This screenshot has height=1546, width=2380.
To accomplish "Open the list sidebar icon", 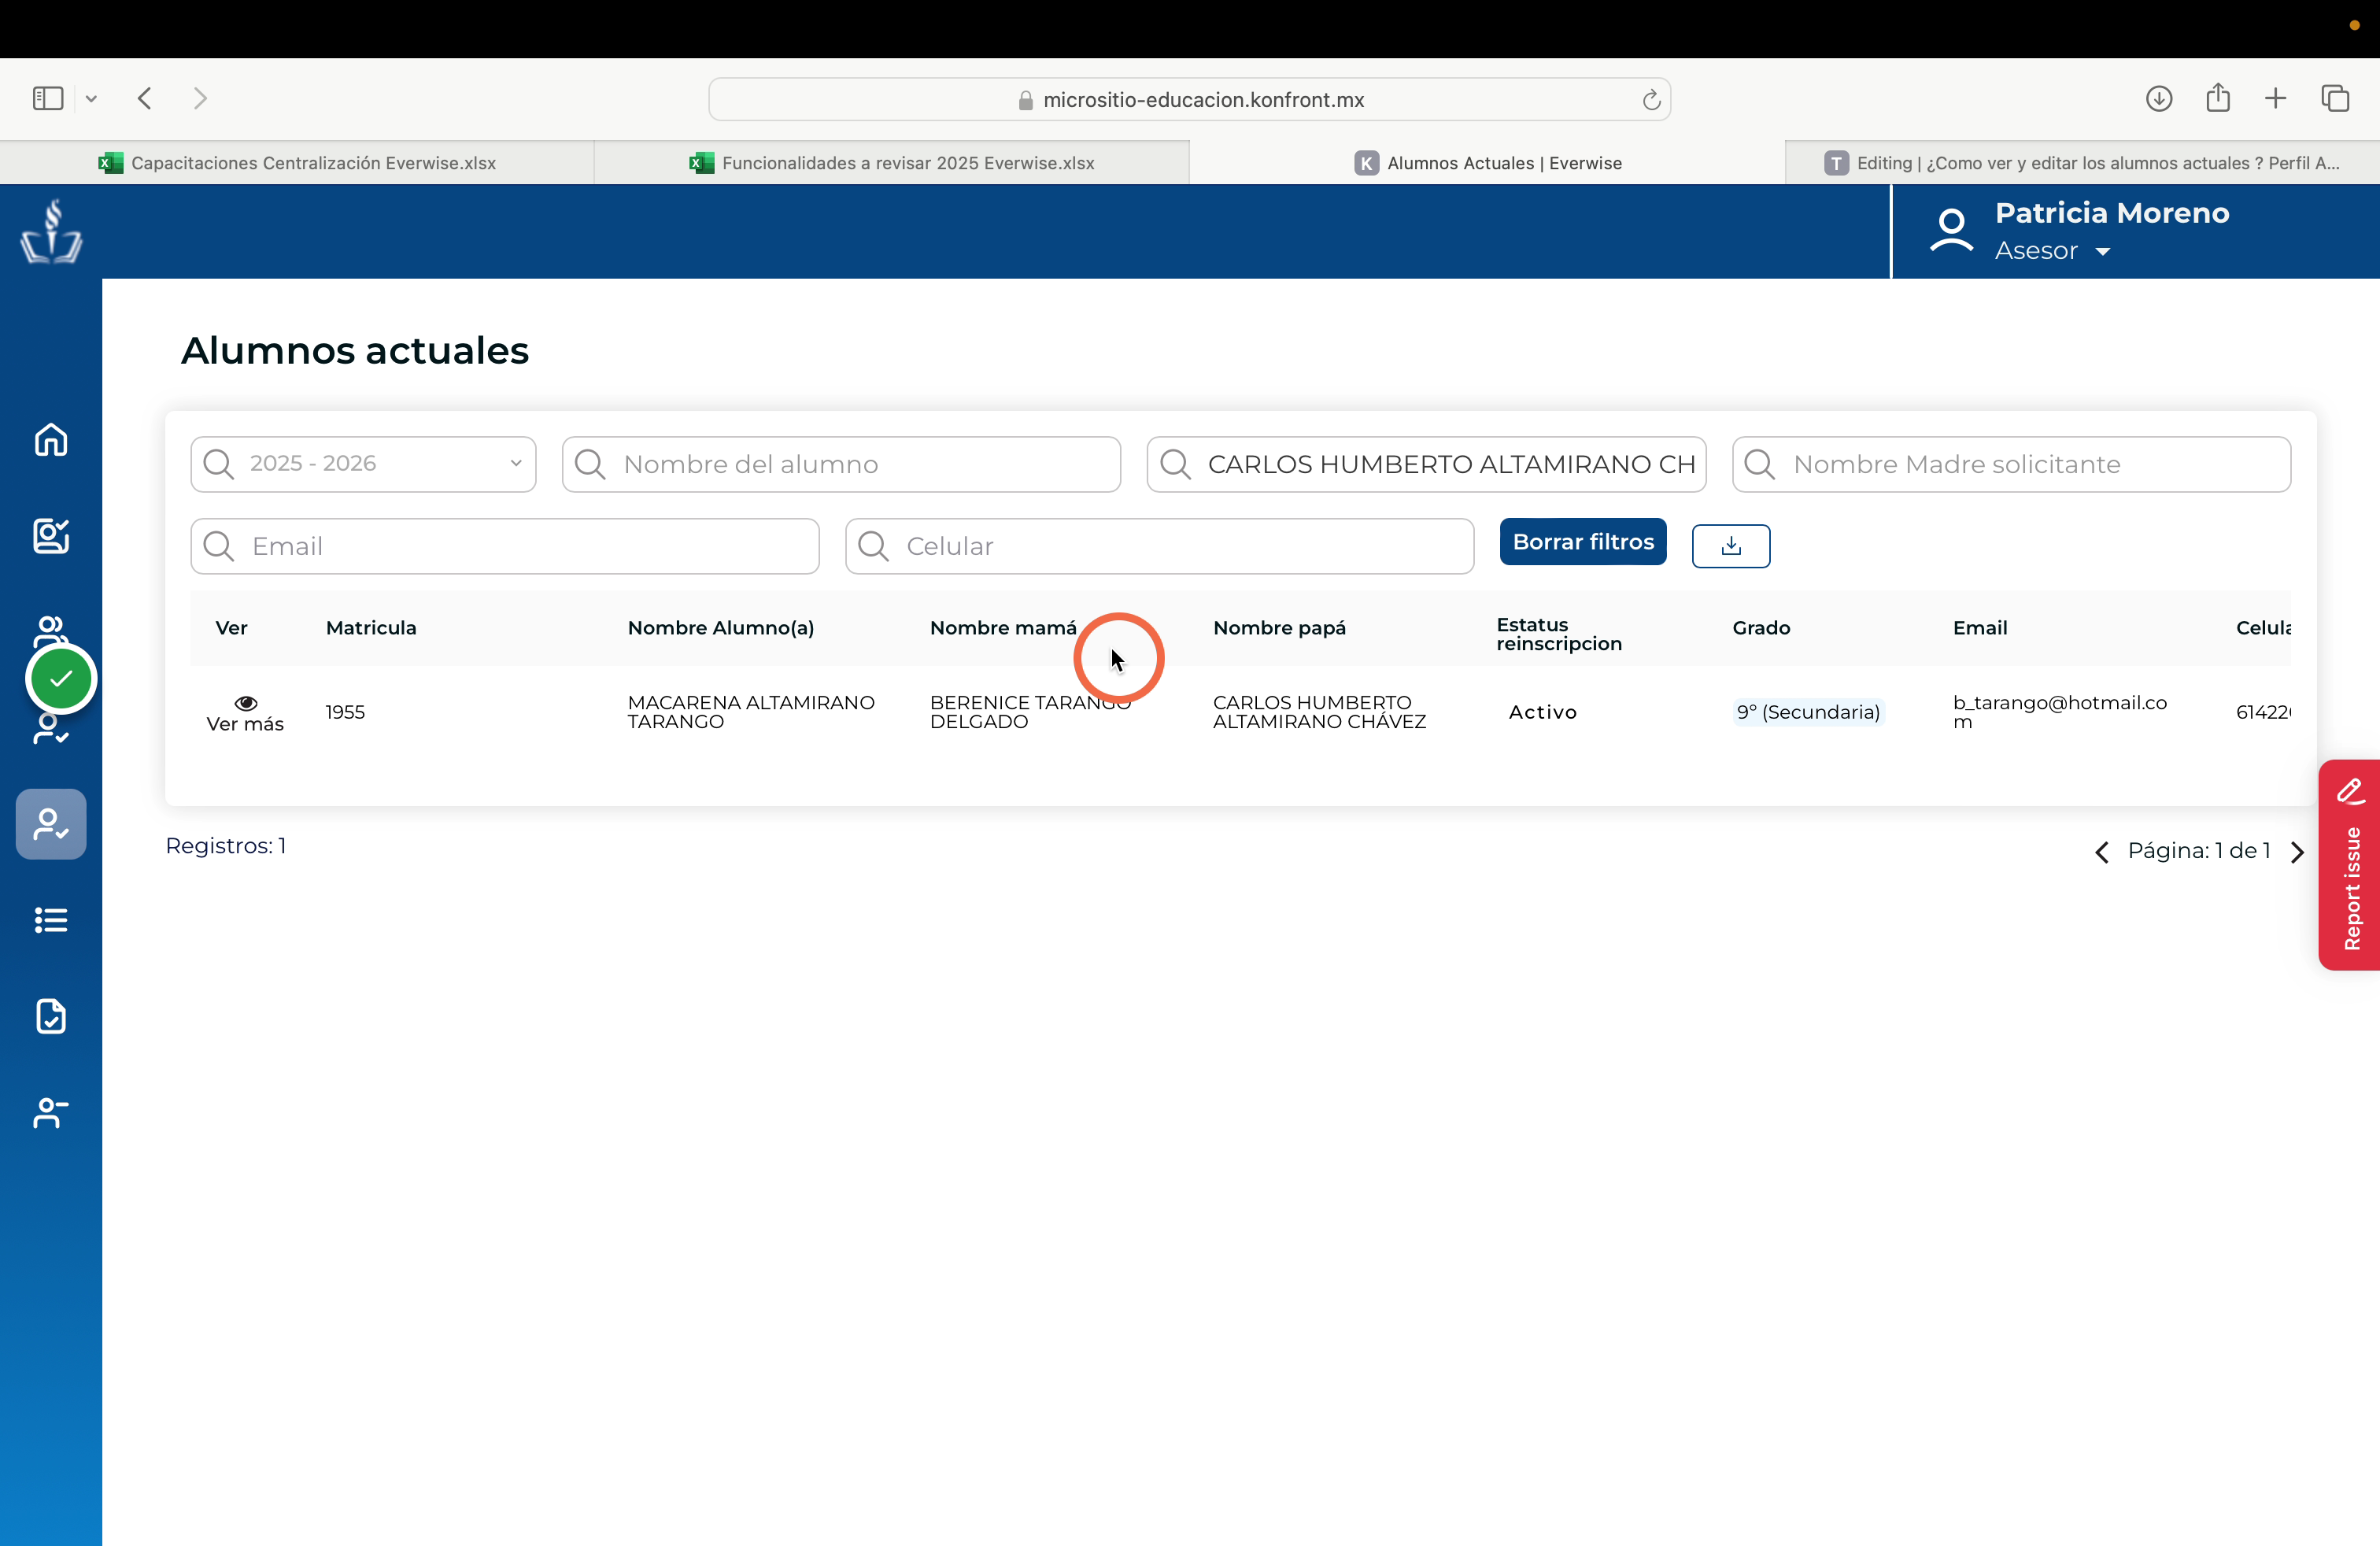I will click(x=51, y=920).
